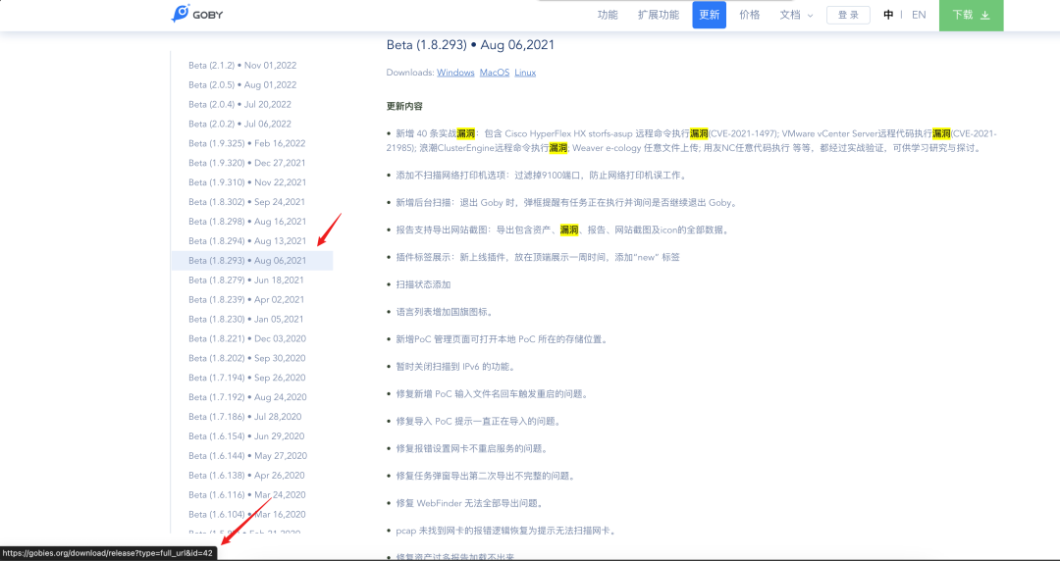
Task: Open the 功能 menu item
Action: tap(608, 15)
